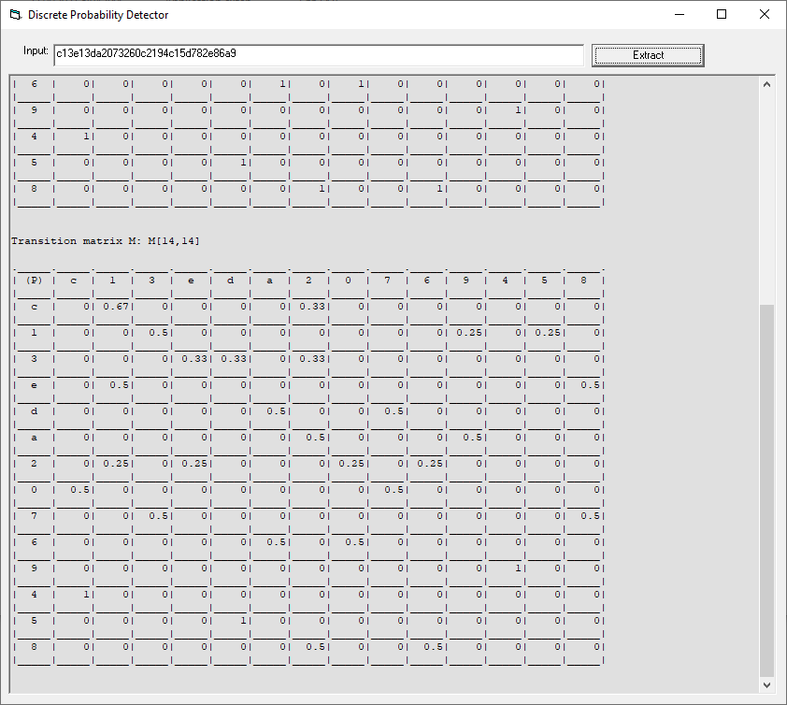
Task: Click the scrollbar up arrow
Action: 766,84
